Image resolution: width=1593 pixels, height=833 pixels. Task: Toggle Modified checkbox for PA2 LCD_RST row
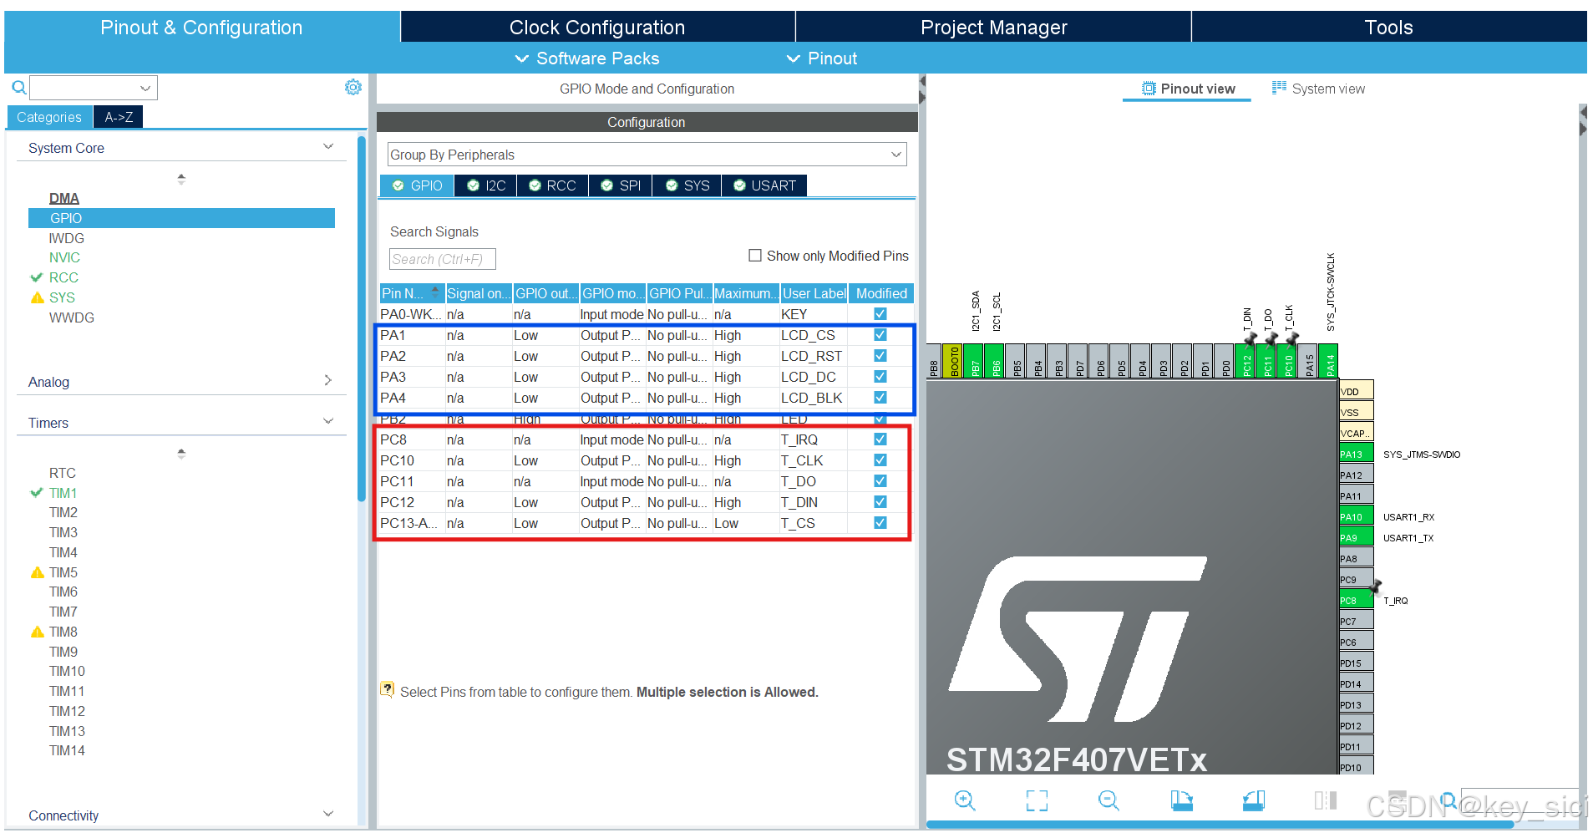click(880, 355)
